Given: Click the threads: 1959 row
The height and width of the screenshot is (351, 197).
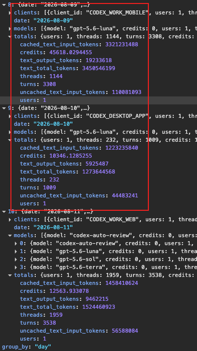Looking at the screenshot, I should (41, 315).
